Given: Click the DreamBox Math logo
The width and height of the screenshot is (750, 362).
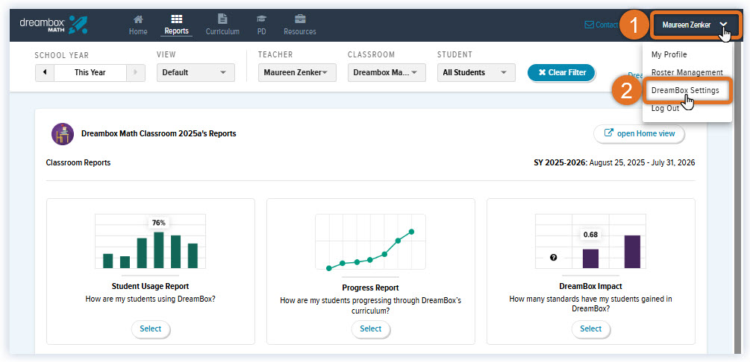Looking at the screenshot, I should click(53, 25).
